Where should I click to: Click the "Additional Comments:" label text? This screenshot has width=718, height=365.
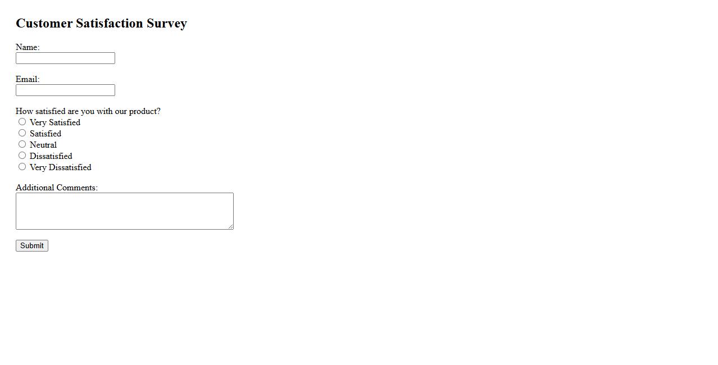57,188
